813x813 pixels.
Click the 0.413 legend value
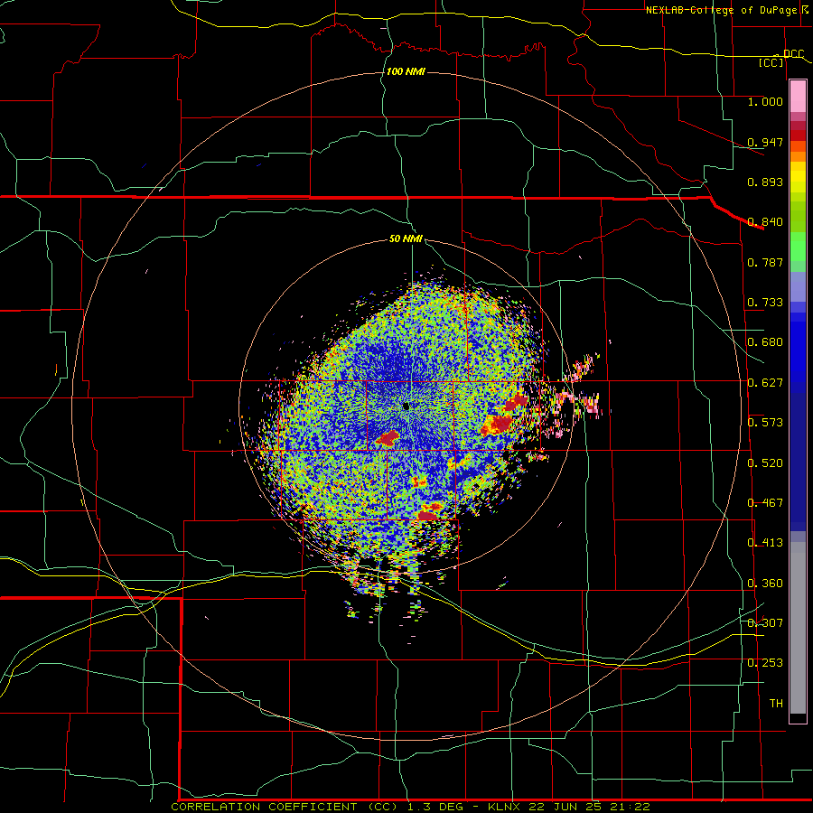(x=765, y=543)
